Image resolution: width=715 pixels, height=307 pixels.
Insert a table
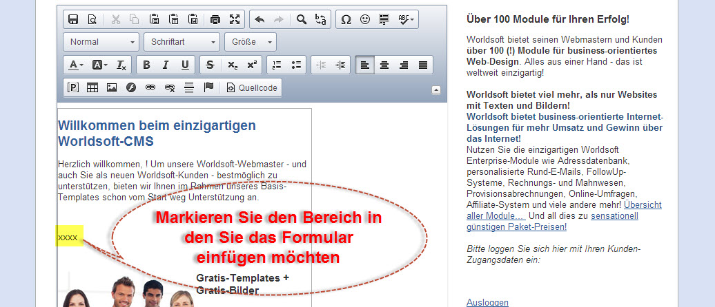[92, 87]
